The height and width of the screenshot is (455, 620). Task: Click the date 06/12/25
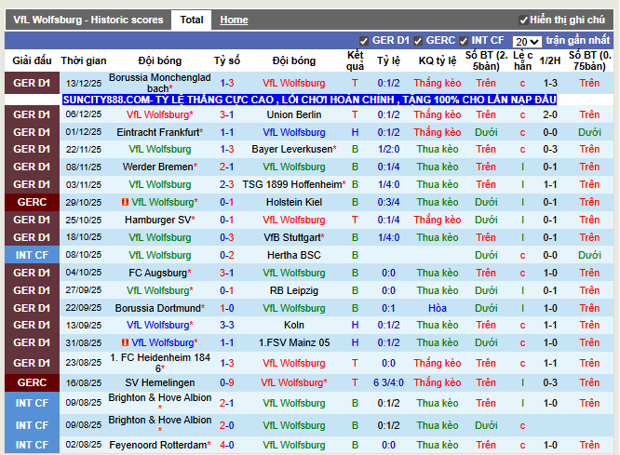point(84,114)
